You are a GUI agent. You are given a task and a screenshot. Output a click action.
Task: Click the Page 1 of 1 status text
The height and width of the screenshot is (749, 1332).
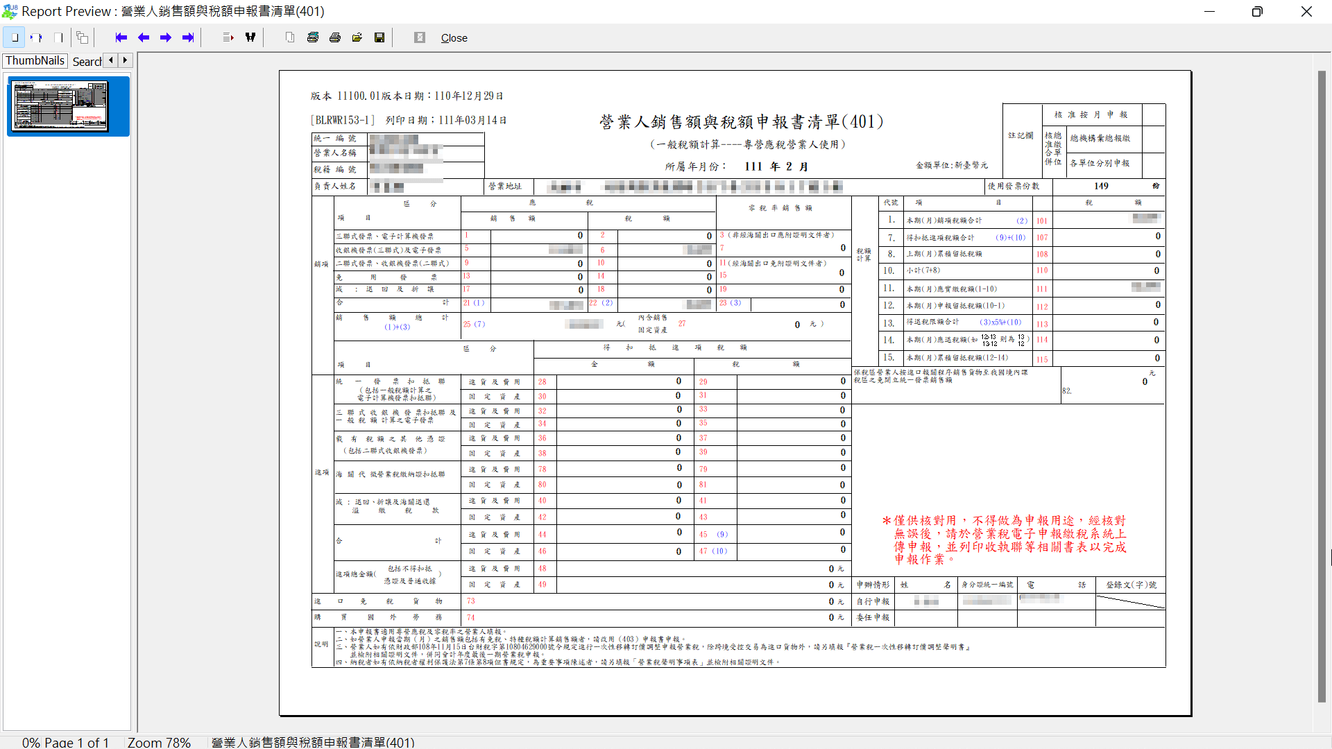tap(76, 742)
